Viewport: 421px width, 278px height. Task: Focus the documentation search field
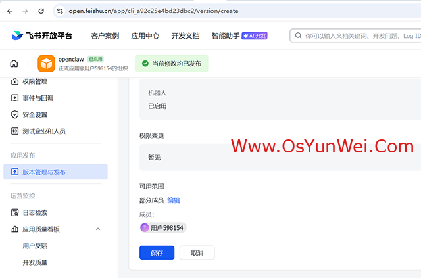point(359,36)
